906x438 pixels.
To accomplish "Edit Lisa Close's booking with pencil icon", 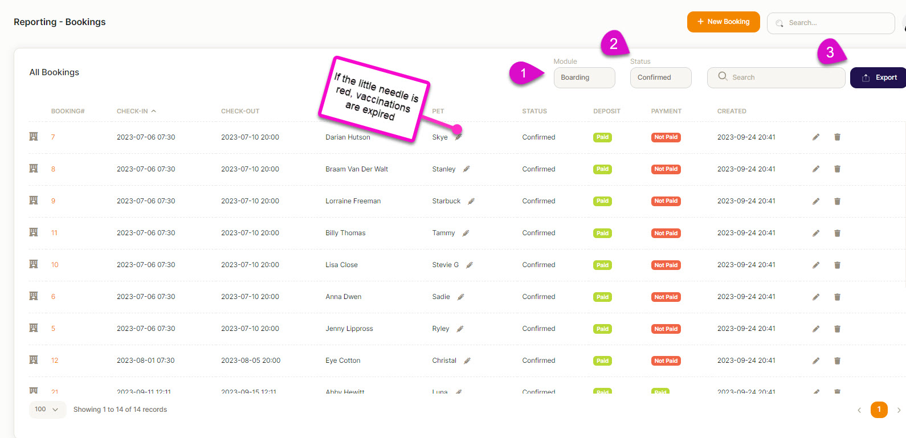I will [816, 265].
